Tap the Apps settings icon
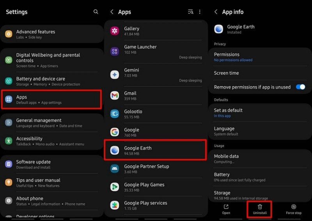 (9, 99)
